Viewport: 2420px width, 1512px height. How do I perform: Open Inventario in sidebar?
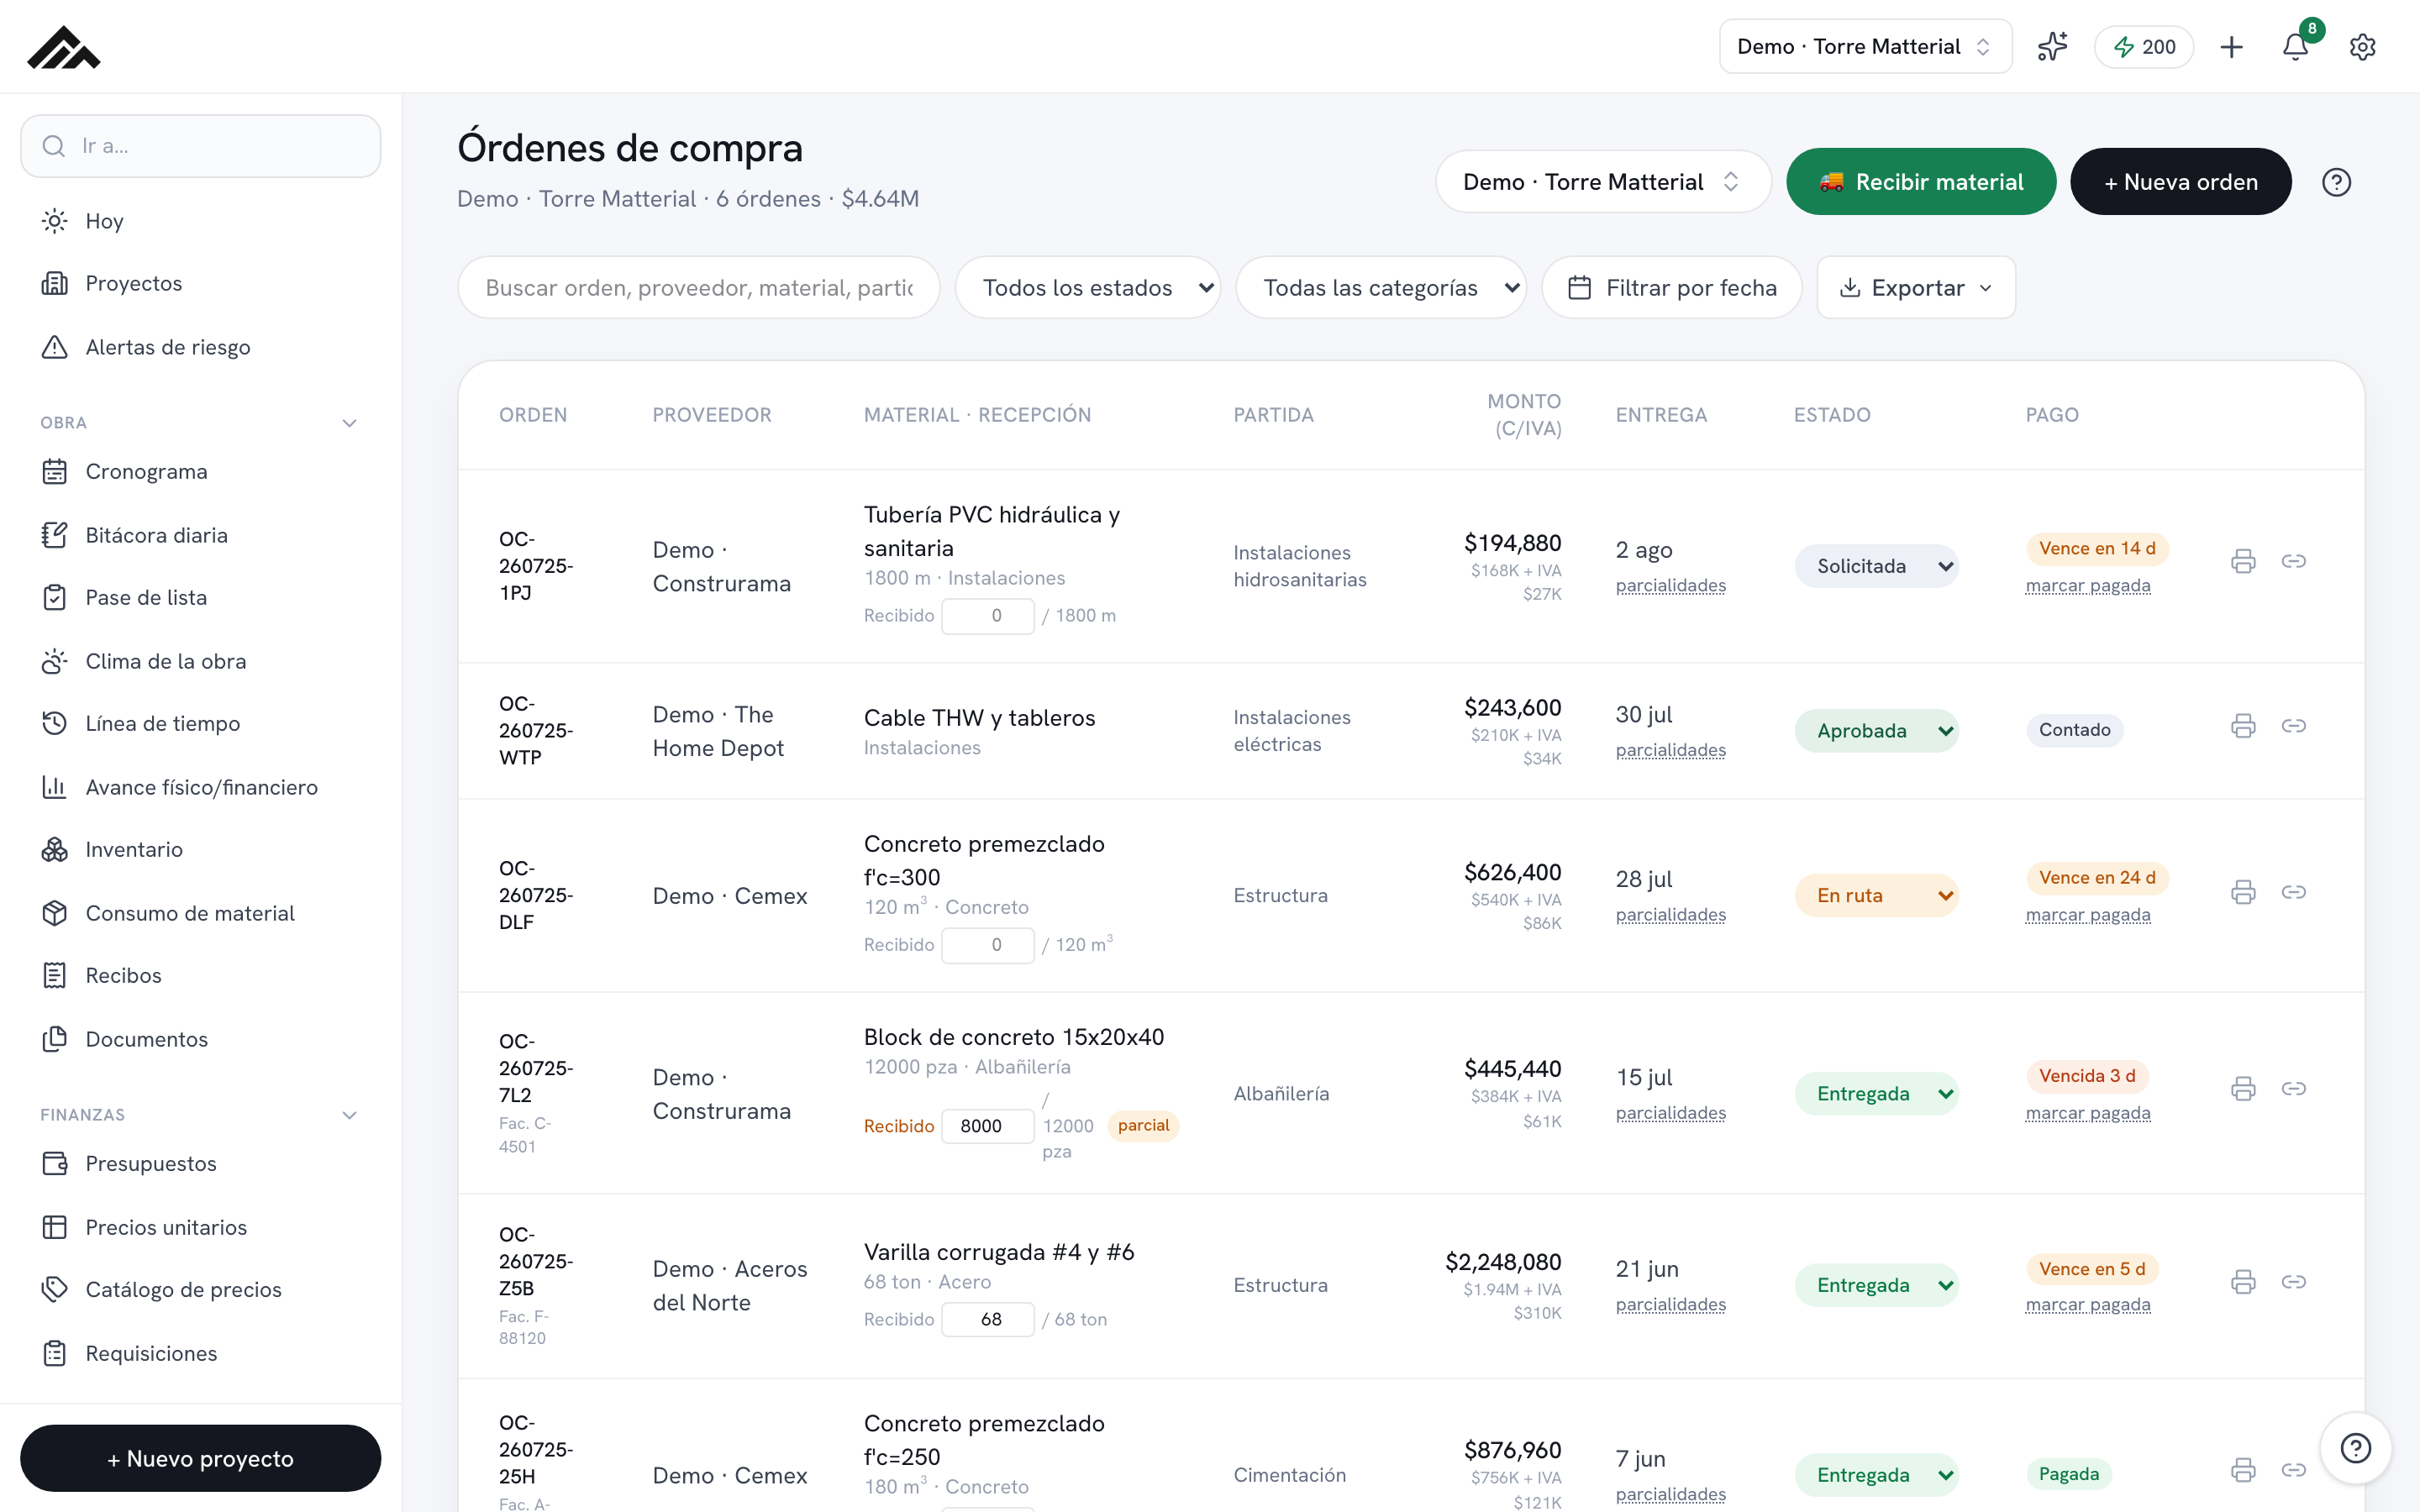(x=200, y=850)
